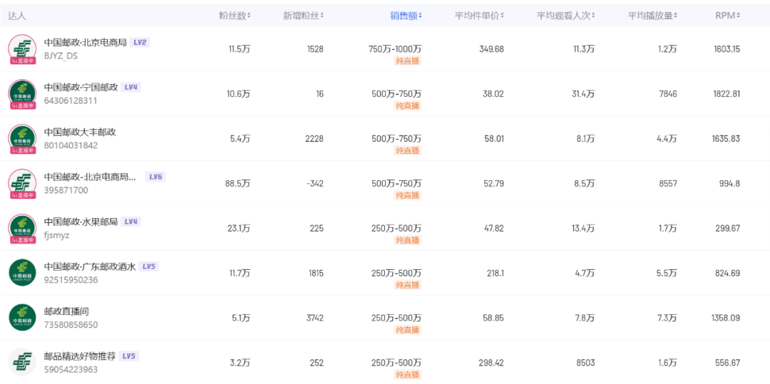This screenshot has height=384, width=770.
Task: Open 中国邮政·广东邮政酒水 name link
Action: [x=90, y=266]
